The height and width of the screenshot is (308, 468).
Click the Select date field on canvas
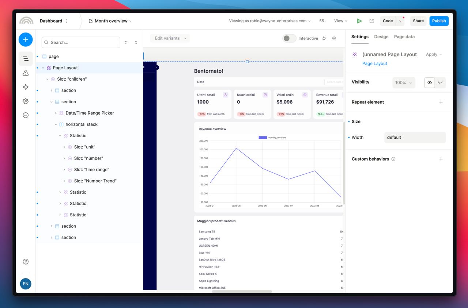334,82
